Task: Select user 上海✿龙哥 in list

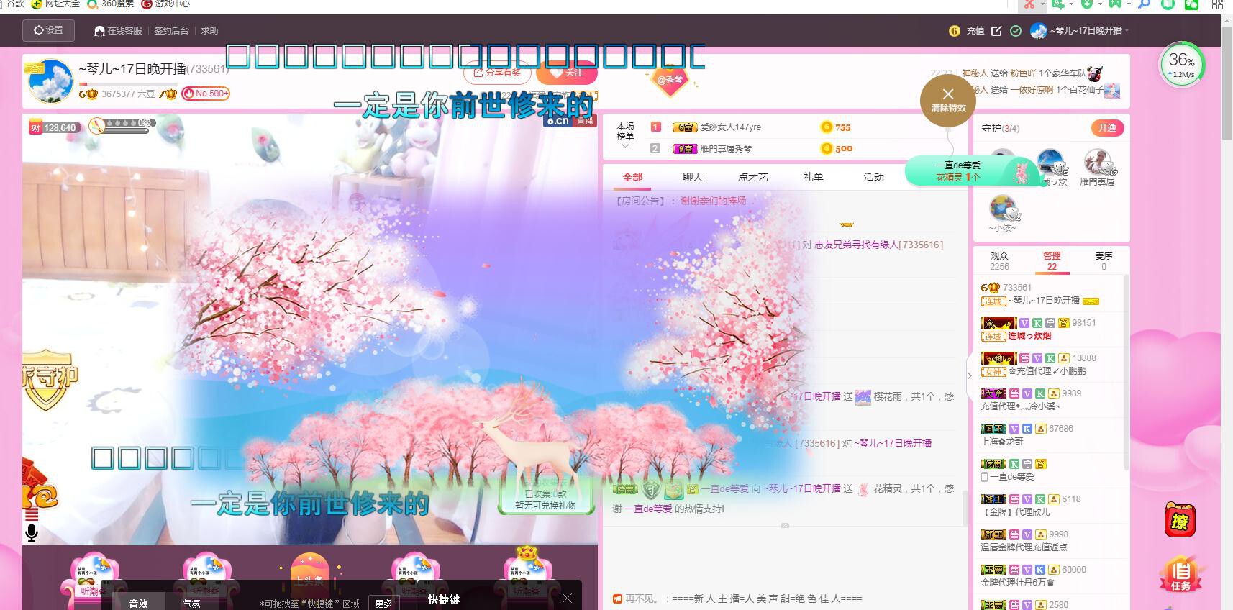Action: (x=1002, y=442)
